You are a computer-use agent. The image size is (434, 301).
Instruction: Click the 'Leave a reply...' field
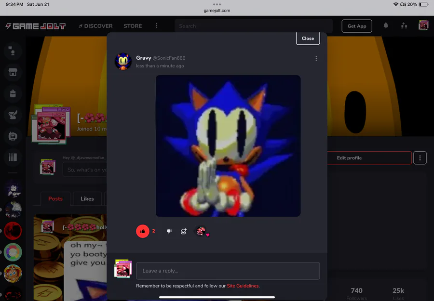228,271
